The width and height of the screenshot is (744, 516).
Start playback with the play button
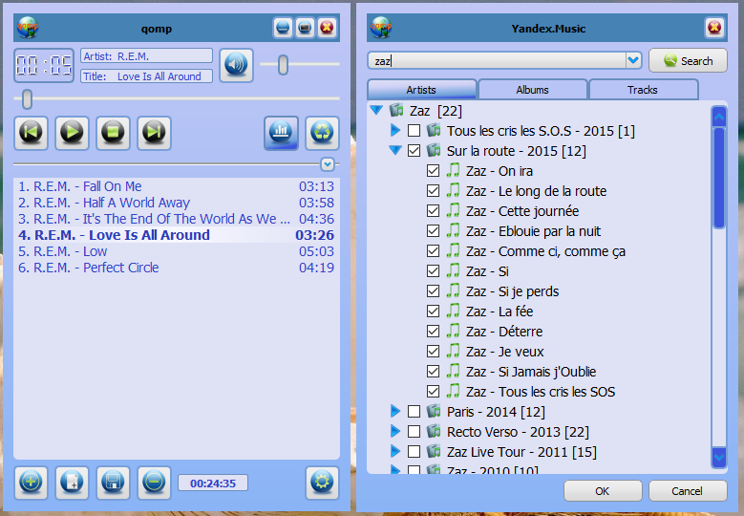[73, 133]
